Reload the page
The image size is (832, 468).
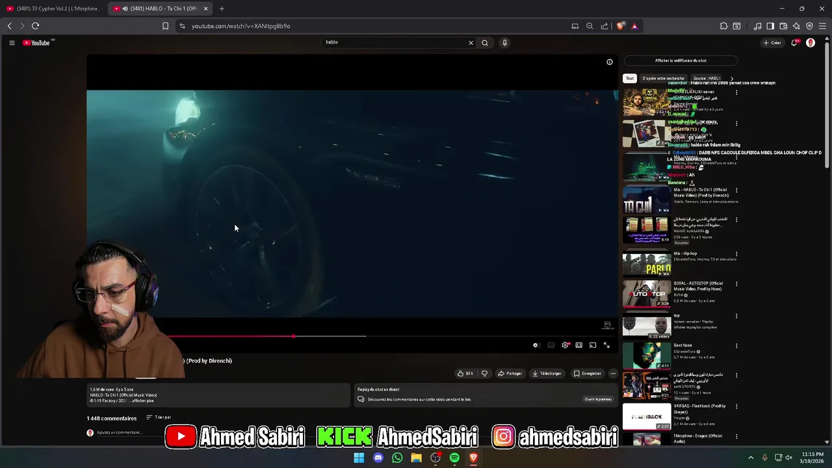click(35, 26)
